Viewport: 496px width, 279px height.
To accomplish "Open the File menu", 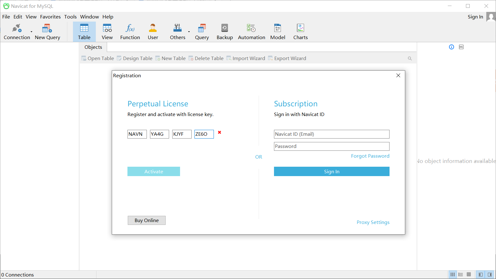I will click(x=6, y=17).
